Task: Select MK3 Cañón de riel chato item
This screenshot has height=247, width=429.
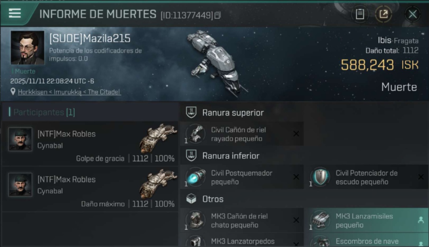Action: (x=242, y=220)
